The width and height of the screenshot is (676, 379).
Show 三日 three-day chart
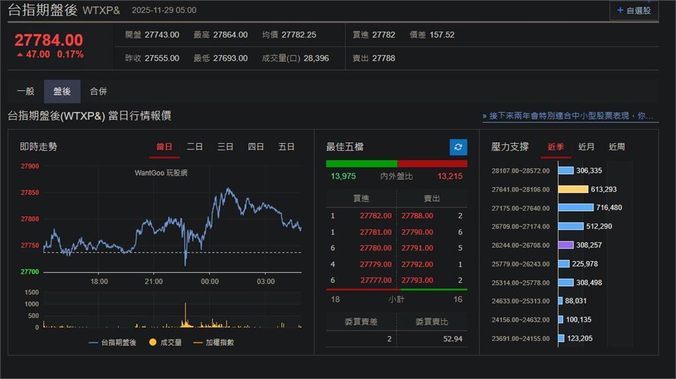coord(225,147)
